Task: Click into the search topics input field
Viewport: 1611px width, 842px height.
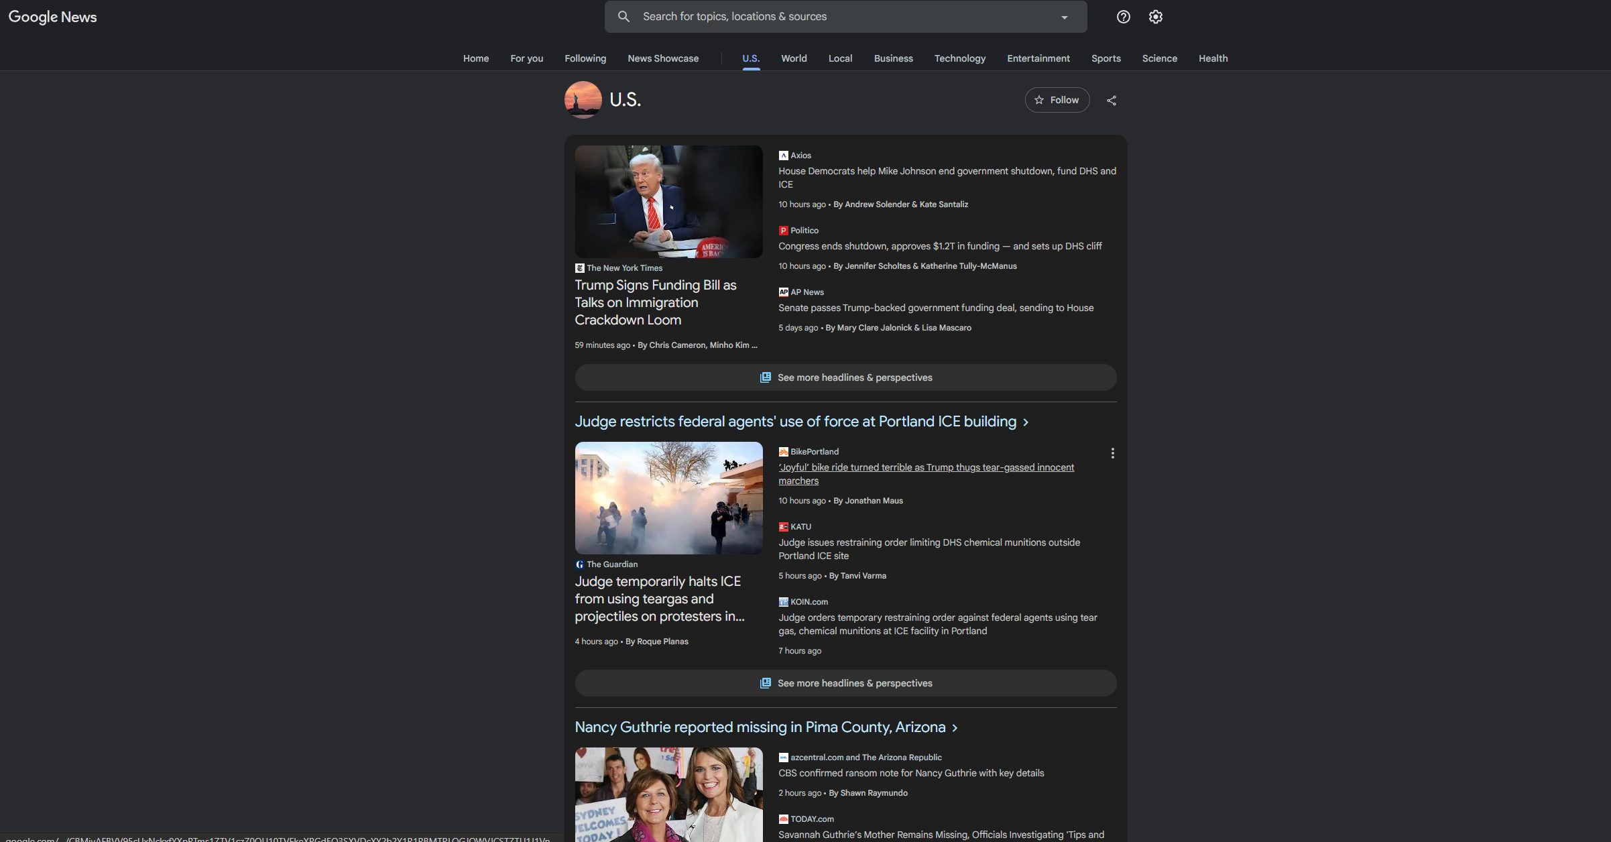Action: (845, 17)
